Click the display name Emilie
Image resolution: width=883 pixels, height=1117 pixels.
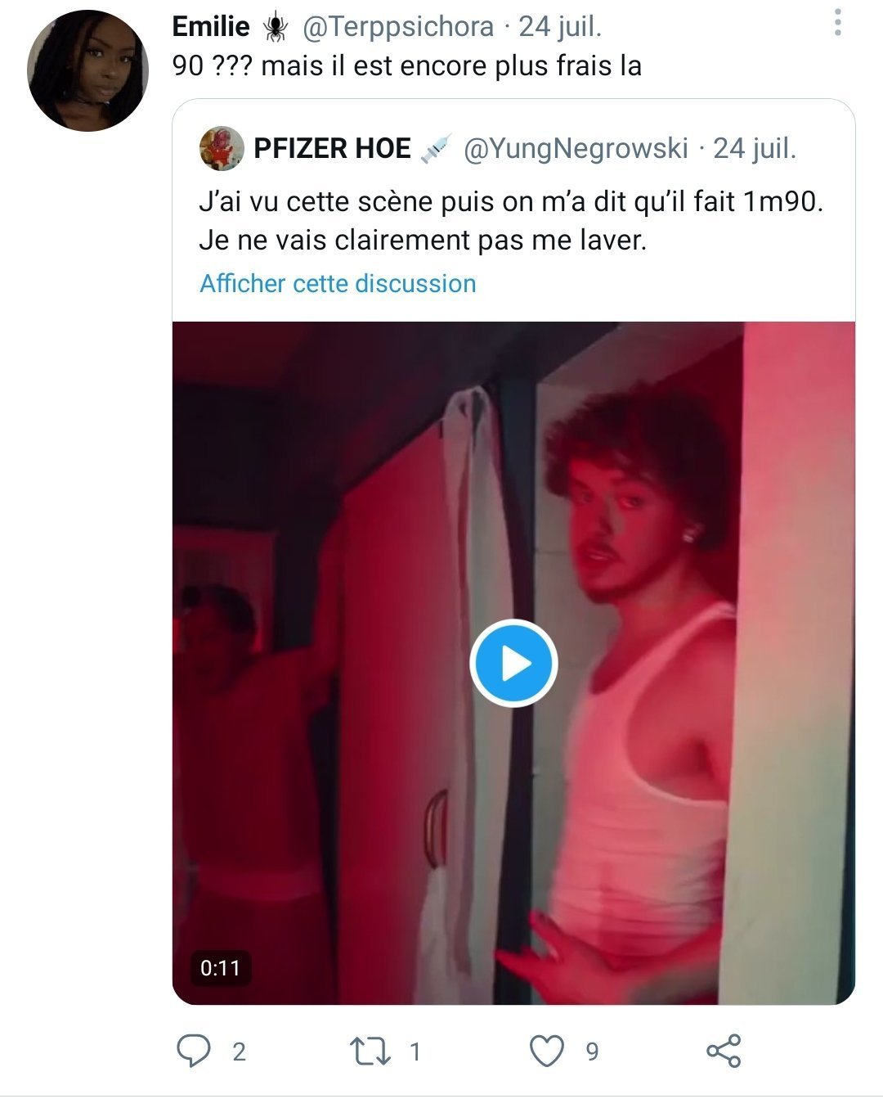pyautogui.click(x=211, y=26)
